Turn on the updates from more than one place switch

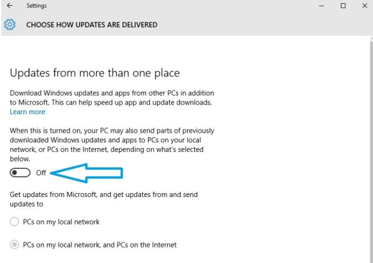(x=20, y=173)
